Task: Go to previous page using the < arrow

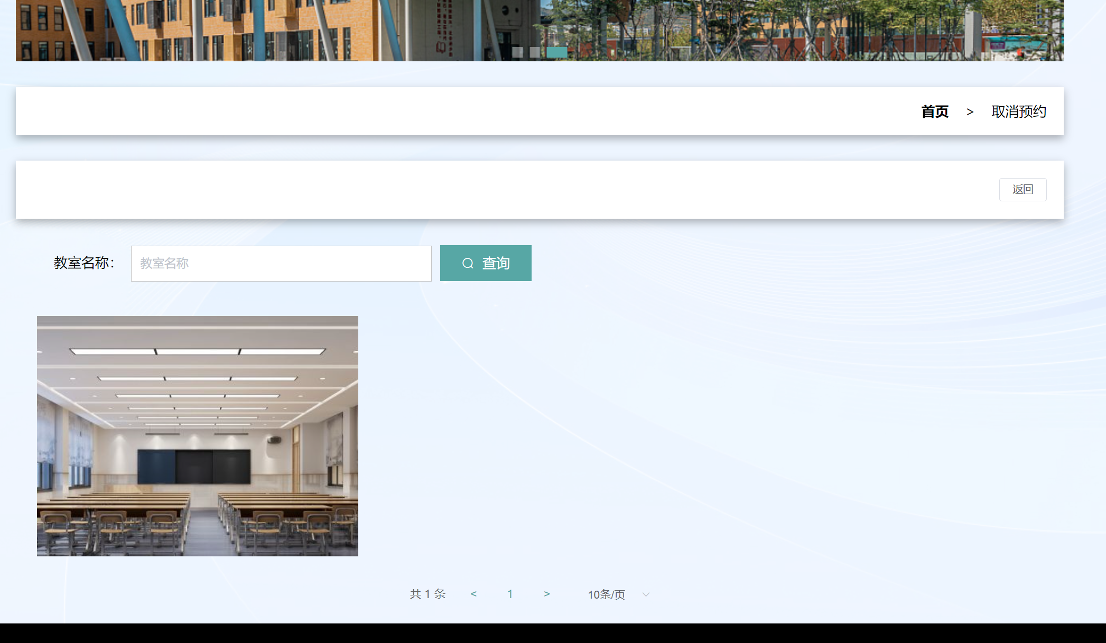Action: point(473,594)
